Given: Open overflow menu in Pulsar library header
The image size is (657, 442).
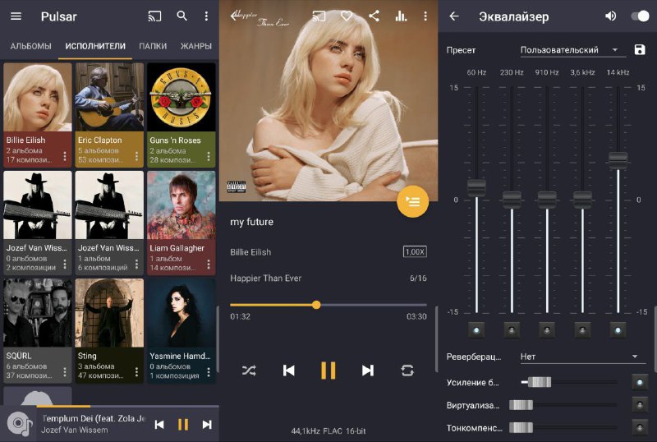Looking at the screenshot, I should click(x=206, y=16).
